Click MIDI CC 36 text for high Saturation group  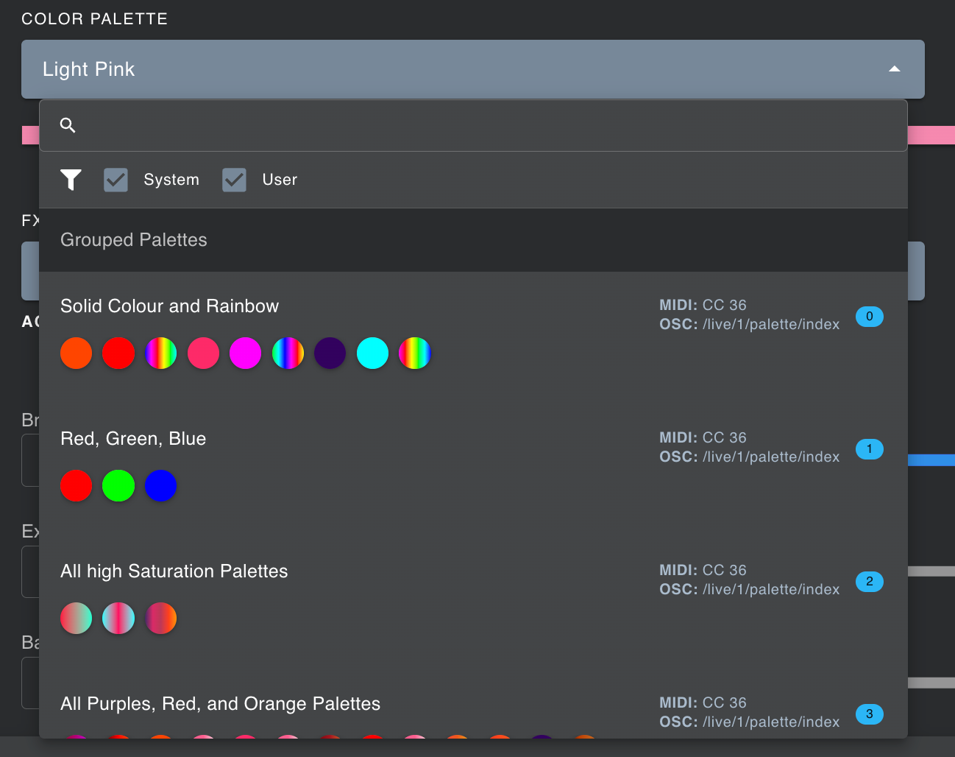click(703, 570)
